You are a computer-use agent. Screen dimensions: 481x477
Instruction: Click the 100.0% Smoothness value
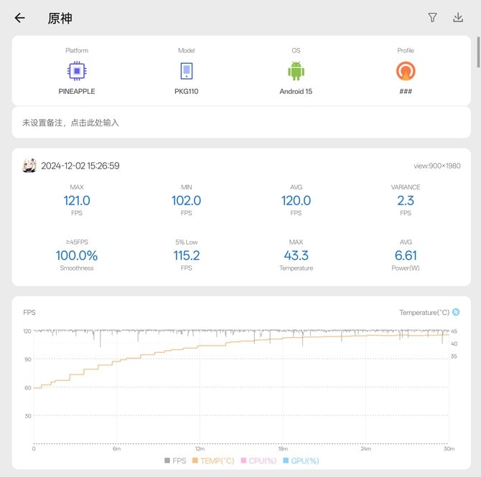77,255
